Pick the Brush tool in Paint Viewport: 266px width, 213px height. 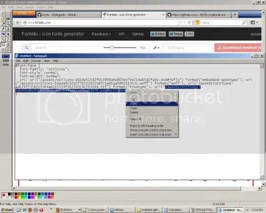[x=8, y=29]
